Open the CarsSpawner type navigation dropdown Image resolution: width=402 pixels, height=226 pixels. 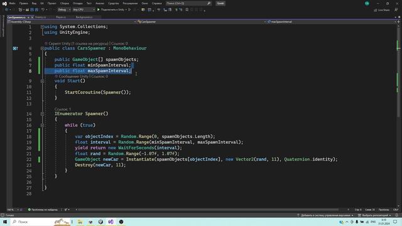coord(202,22)
